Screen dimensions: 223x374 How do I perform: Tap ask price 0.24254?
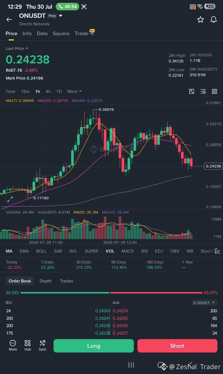(x=120, y=311)
